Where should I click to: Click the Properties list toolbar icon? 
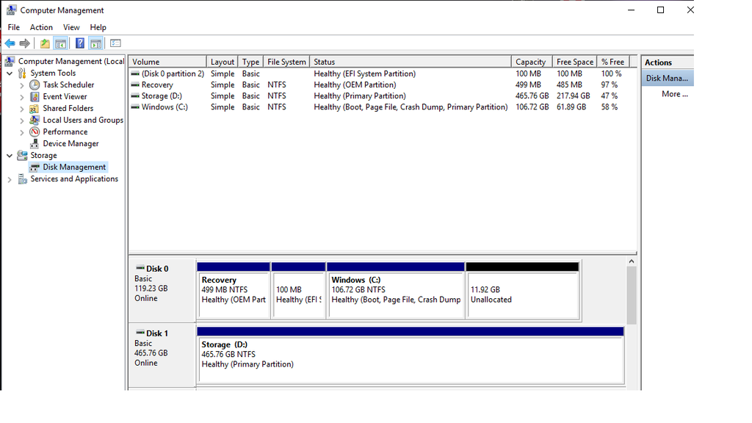click(x=115, y=43)
